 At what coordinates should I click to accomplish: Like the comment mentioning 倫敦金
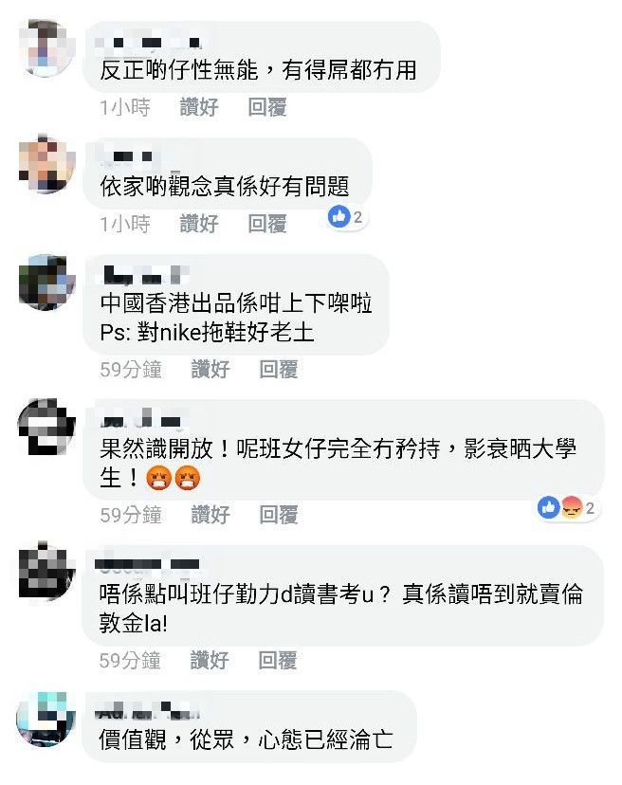tap(210, 661)
